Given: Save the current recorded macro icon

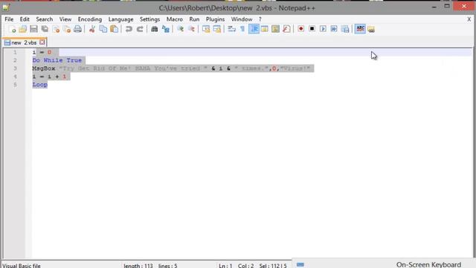Looking at the screenshot, I should [345, 29].
